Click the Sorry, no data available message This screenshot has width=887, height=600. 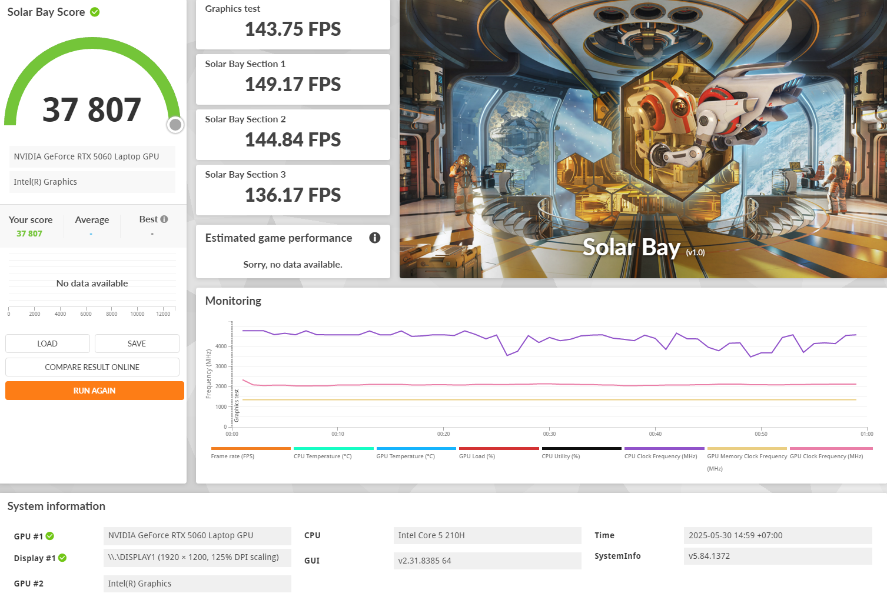(293, 265)
